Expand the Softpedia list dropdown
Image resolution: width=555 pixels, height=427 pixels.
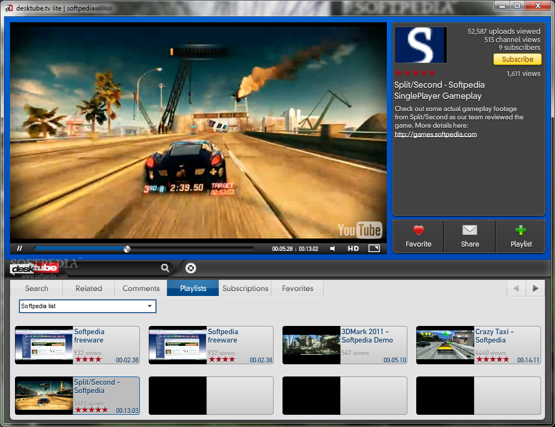point(88,307)
